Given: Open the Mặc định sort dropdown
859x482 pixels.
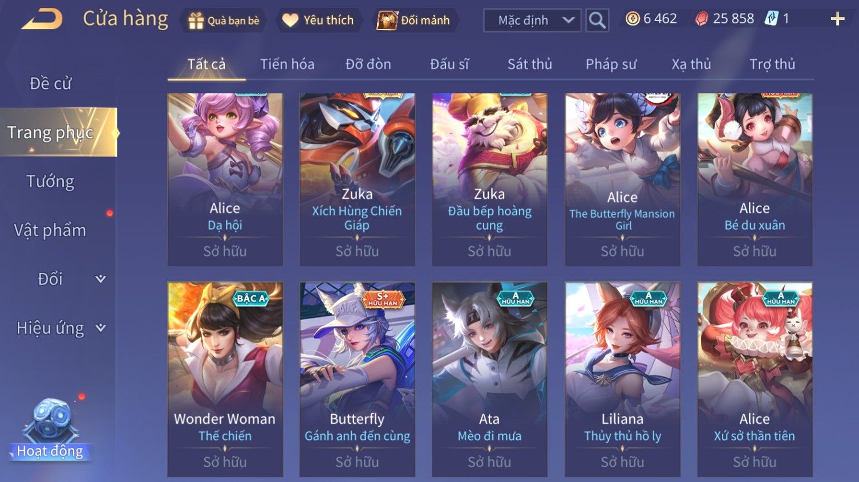Looking at the screenshot, I should (x=532, y=21).
